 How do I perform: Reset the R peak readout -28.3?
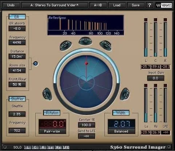pyautogui.click(x=166, y=67)
